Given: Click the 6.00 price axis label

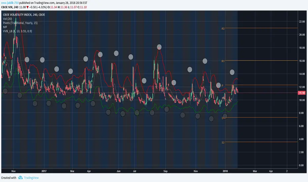Looking at the screenshot, I should coord(301,126).
